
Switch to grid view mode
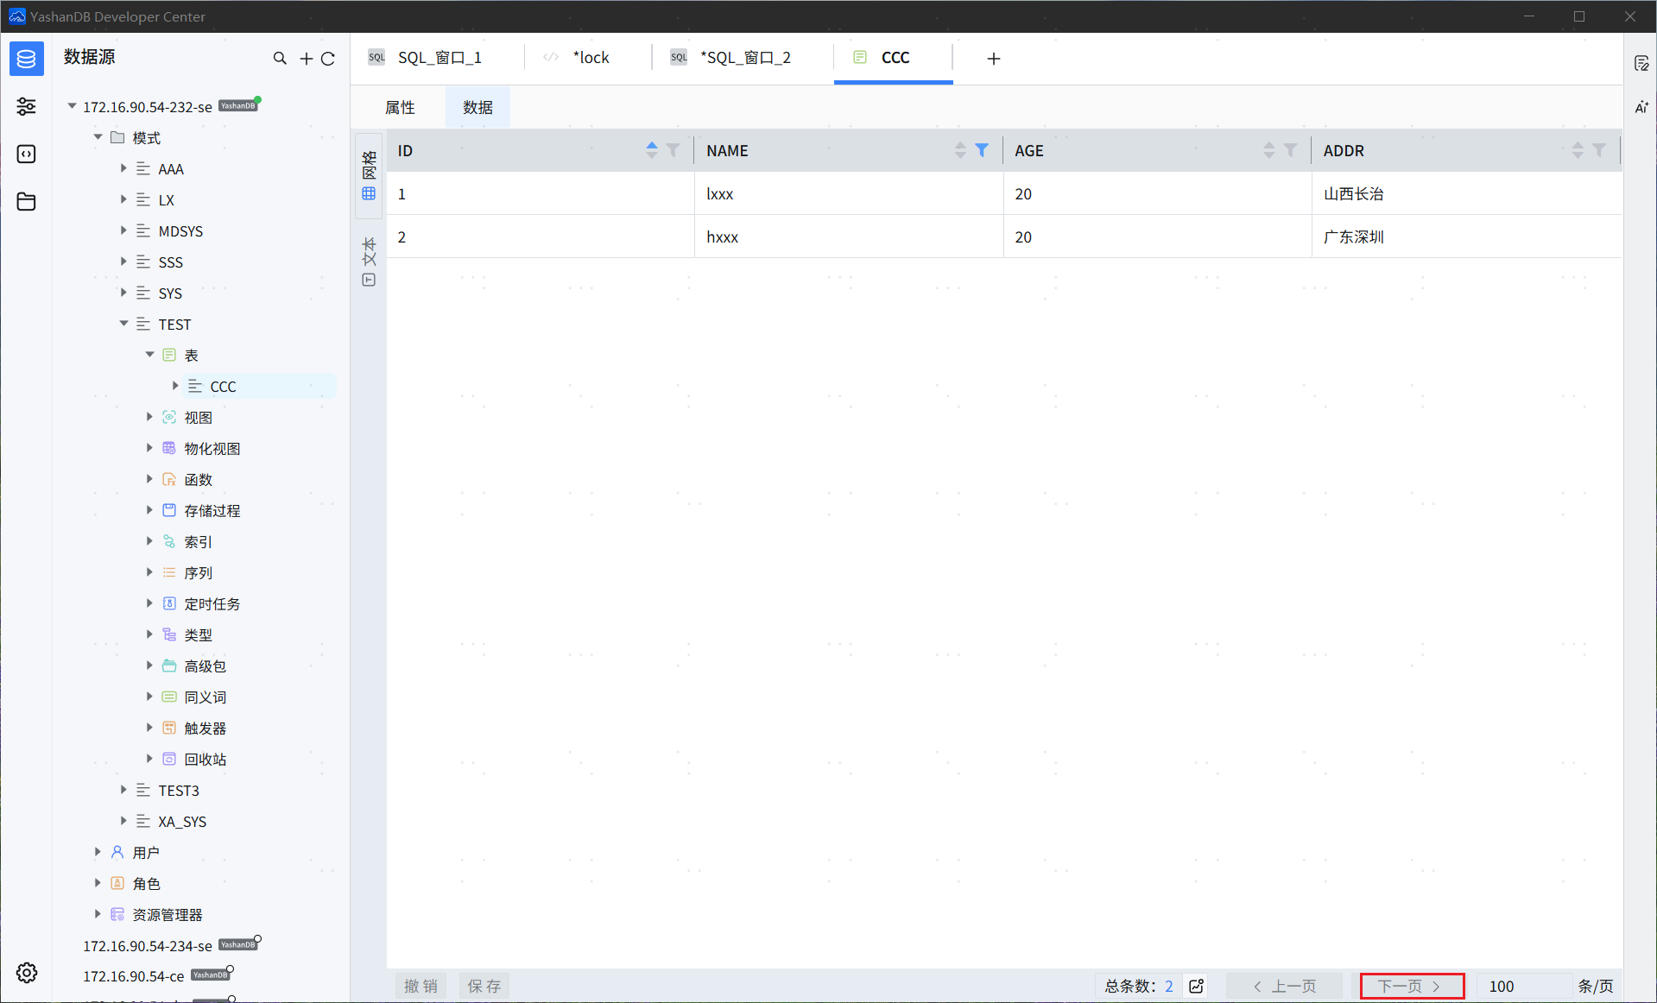point(369,176)
